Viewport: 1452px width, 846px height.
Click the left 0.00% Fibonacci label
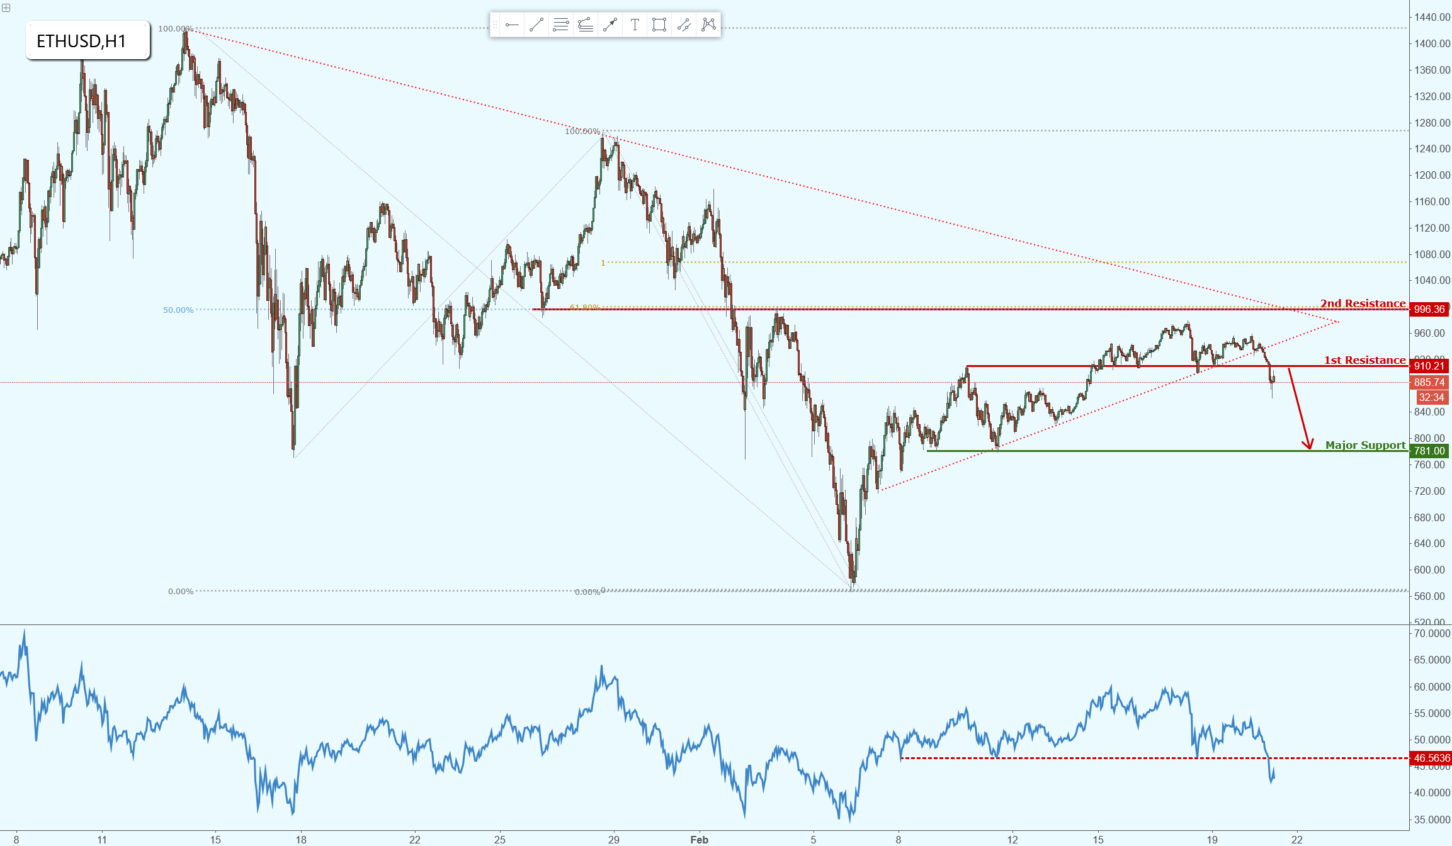181,591
